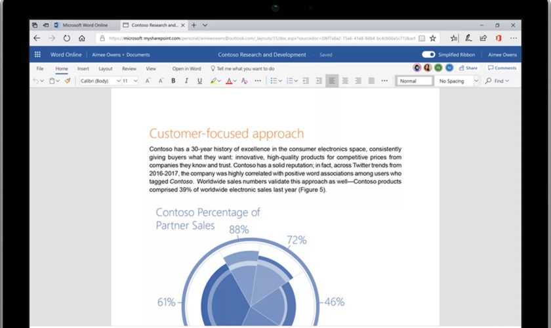The width and height of the screenshot is (551, 328).
Task: Open the Insert ribbon tab
Action: coord(83,68)
